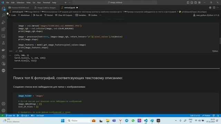The width and height of the screenshot is (221, 124).
Task: Toggle primary side bar layout icon
Action: pyautogui.click(x=188, y=2)
